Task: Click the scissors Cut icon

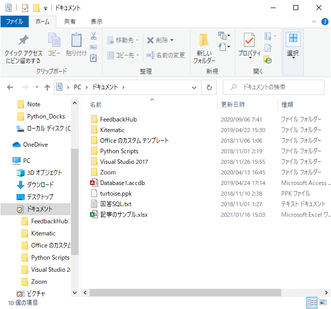Action: [x=94, y=36]
